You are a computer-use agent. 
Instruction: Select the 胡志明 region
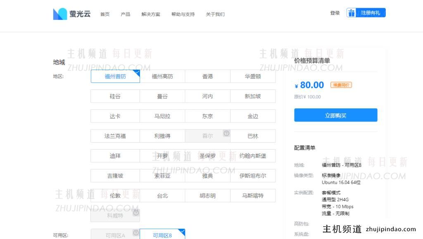(x=208, y=196)
